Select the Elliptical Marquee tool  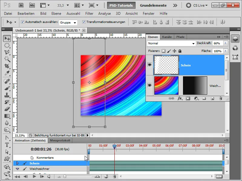(x=7, y=45)
